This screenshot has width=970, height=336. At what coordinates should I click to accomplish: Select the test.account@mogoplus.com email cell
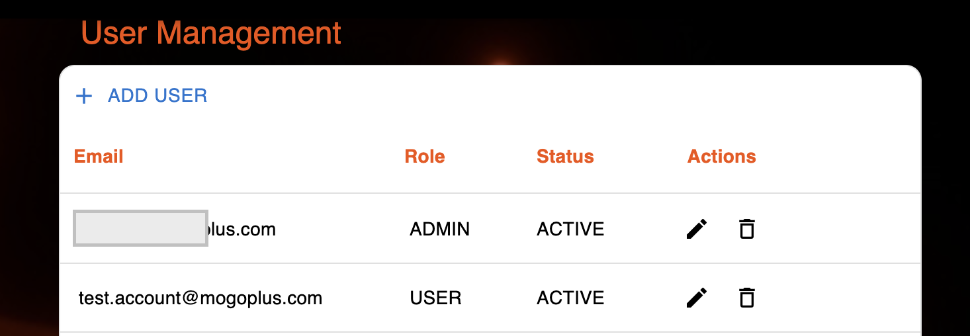tap(200, 298)
